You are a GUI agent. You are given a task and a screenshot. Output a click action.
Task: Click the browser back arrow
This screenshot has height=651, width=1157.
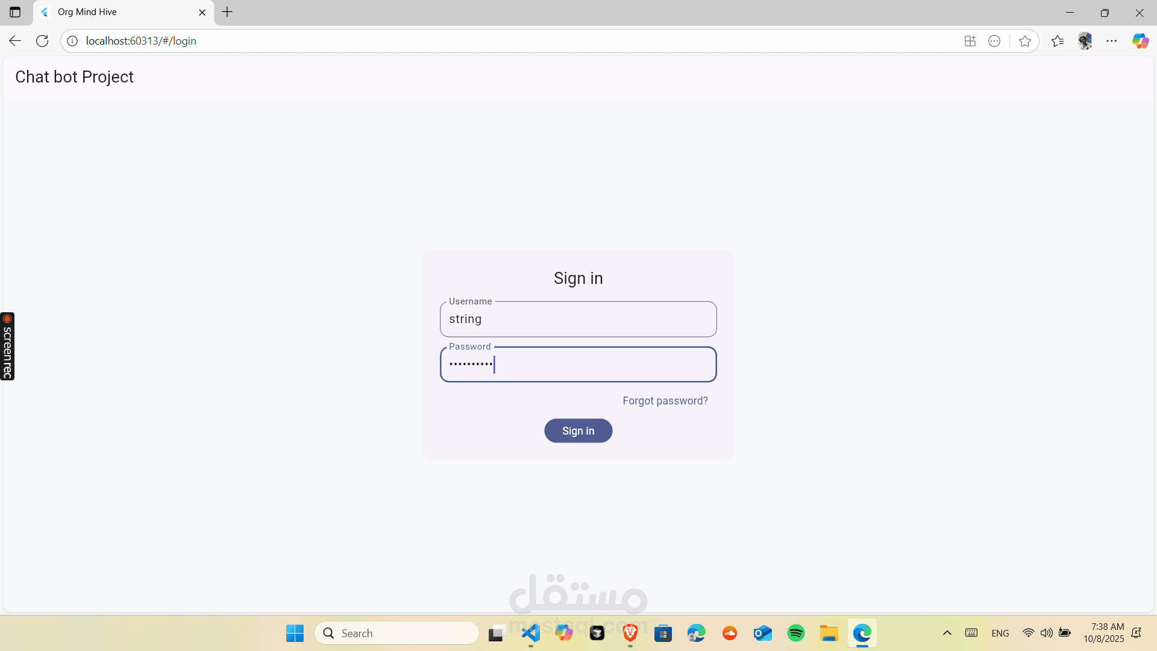[15, 41]
